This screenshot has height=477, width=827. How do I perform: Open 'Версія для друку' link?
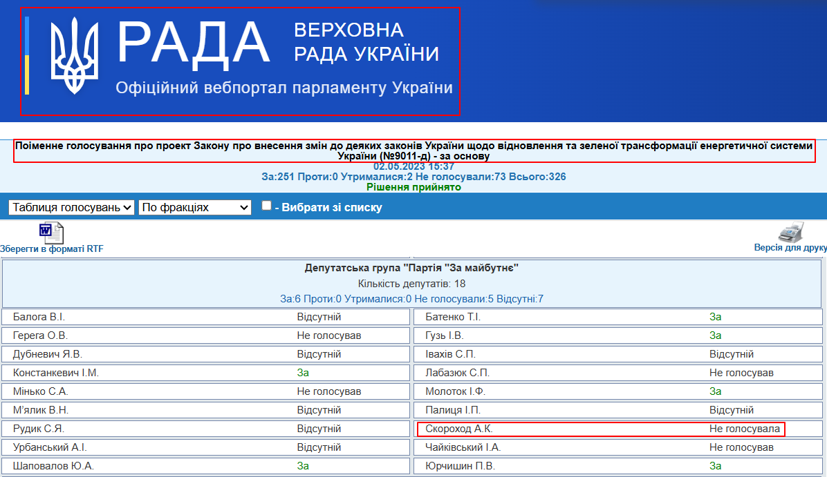point(790,247)
